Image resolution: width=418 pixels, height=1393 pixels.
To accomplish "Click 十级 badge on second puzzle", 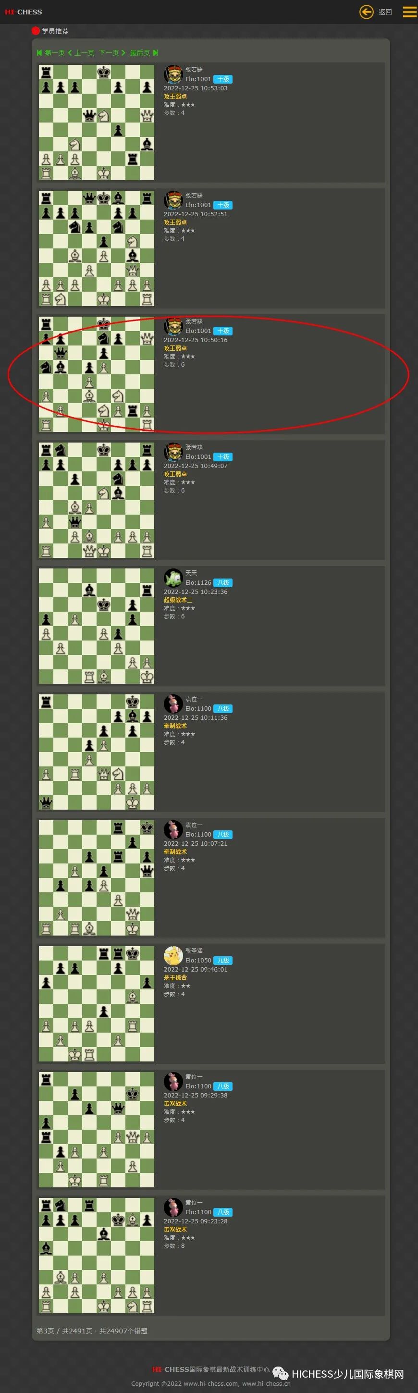I will pyautogui.click(x=223, y=205).
